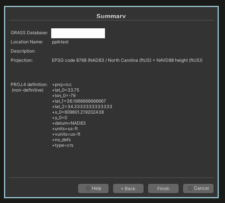Click the +x_0=609601.219202438 line
Image resolution: width=225 pixels, height=203 pixels.
click(x=78, y=112)
